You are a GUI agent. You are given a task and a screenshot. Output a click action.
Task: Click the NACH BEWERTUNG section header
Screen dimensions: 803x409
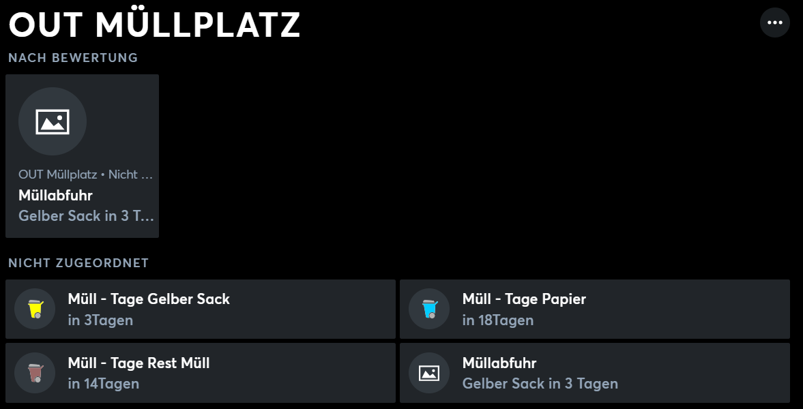point(73,58)
